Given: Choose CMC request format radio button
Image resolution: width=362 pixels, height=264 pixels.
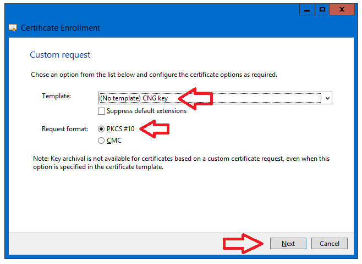Looking at the screenshot, I should pyautogui.click(x=101, y=141).
